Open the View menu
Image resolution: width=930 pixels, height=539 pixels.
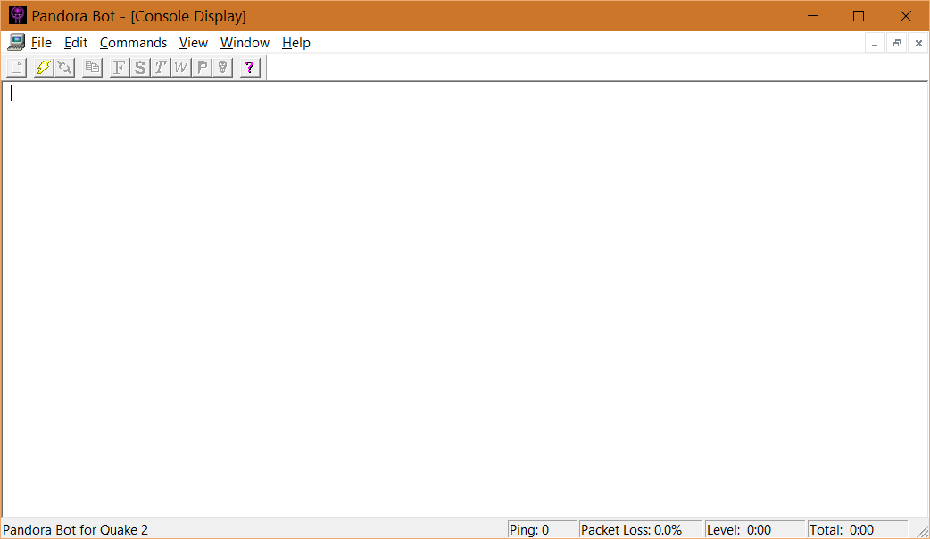pyautogui.click(x=194, y=43)
